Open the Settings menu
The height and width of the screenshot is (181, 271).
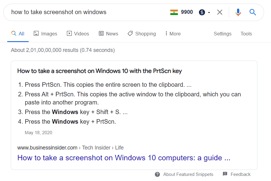tap(222, 34)
